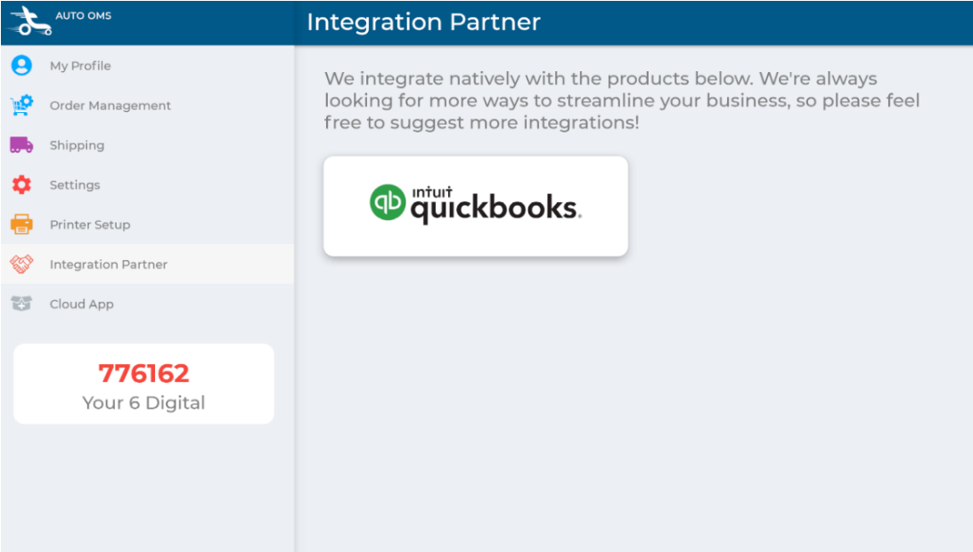
Task: Click the Auto OMS logo icon
Action: (29, 21)
